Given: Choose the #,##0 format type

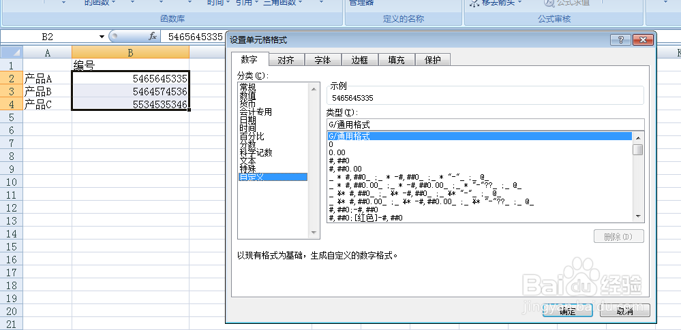Looking at the screenshot, I should pyautogui.click(x=480, y=161).
